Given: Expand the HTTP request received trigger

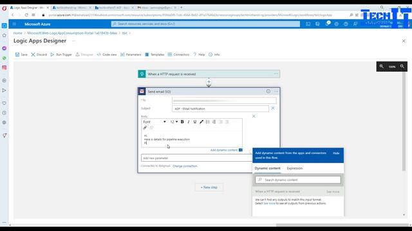Looking at the screenshot, I should pos(209,74).
